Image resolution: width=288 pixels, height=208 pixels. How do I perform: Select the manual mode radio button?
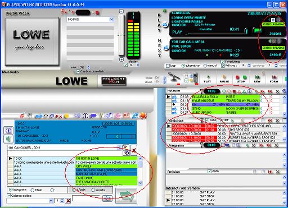tap(205, 66)
